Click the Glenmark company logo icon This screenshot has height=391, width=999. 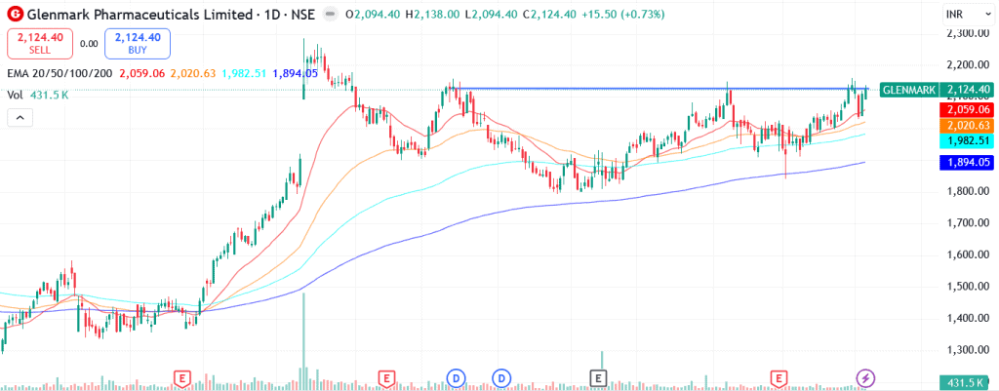click(14, 16)
